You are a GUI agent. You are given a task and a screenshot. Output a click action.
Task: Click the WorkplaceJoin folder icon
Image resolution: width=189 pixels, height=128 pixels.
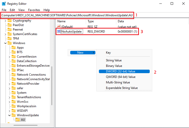coord(14,106)
